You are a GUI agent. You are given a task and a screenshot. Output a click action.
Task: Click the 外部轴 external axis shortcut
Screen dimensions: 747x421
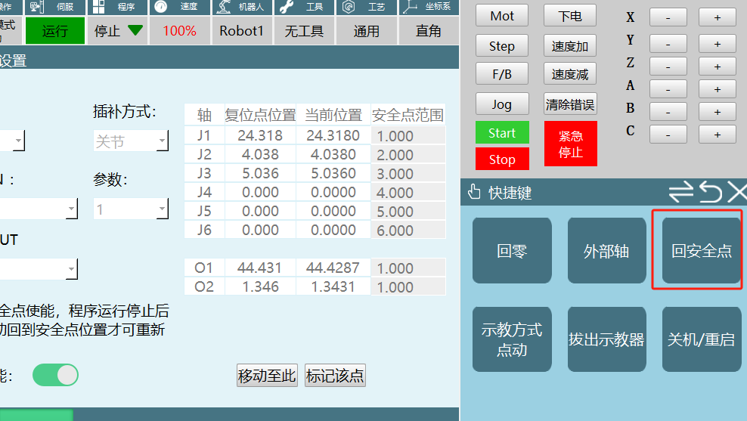[606, 250]
